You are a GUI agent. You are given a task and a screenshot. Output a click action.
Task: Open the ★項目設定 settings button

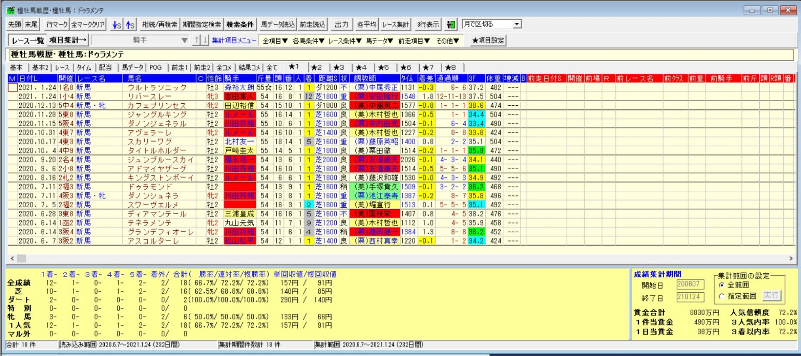488,40
